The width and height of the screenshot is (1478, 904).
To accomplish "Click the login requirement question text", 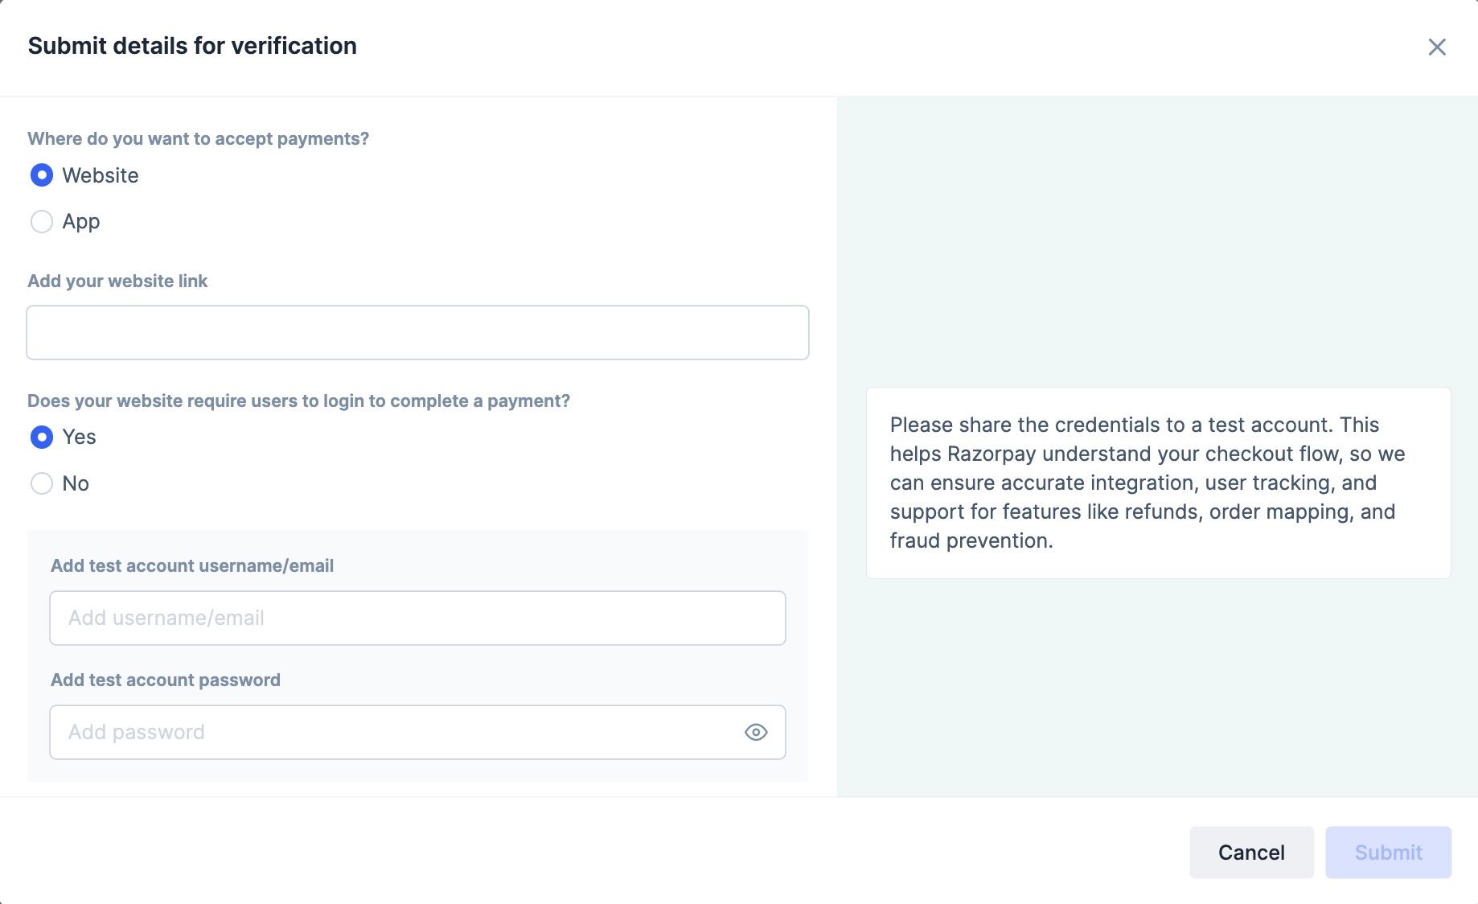I will pyautogui.click(x=298, y=401).
